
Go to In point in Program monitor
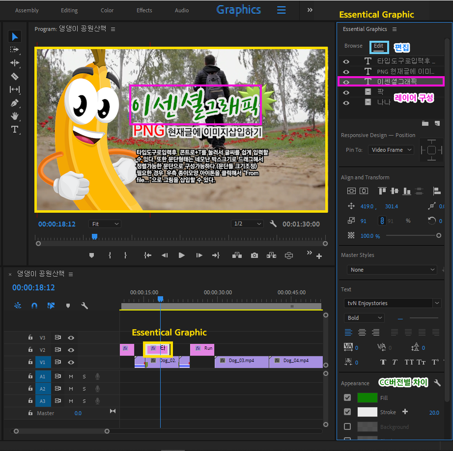click(x=147, y=255)
